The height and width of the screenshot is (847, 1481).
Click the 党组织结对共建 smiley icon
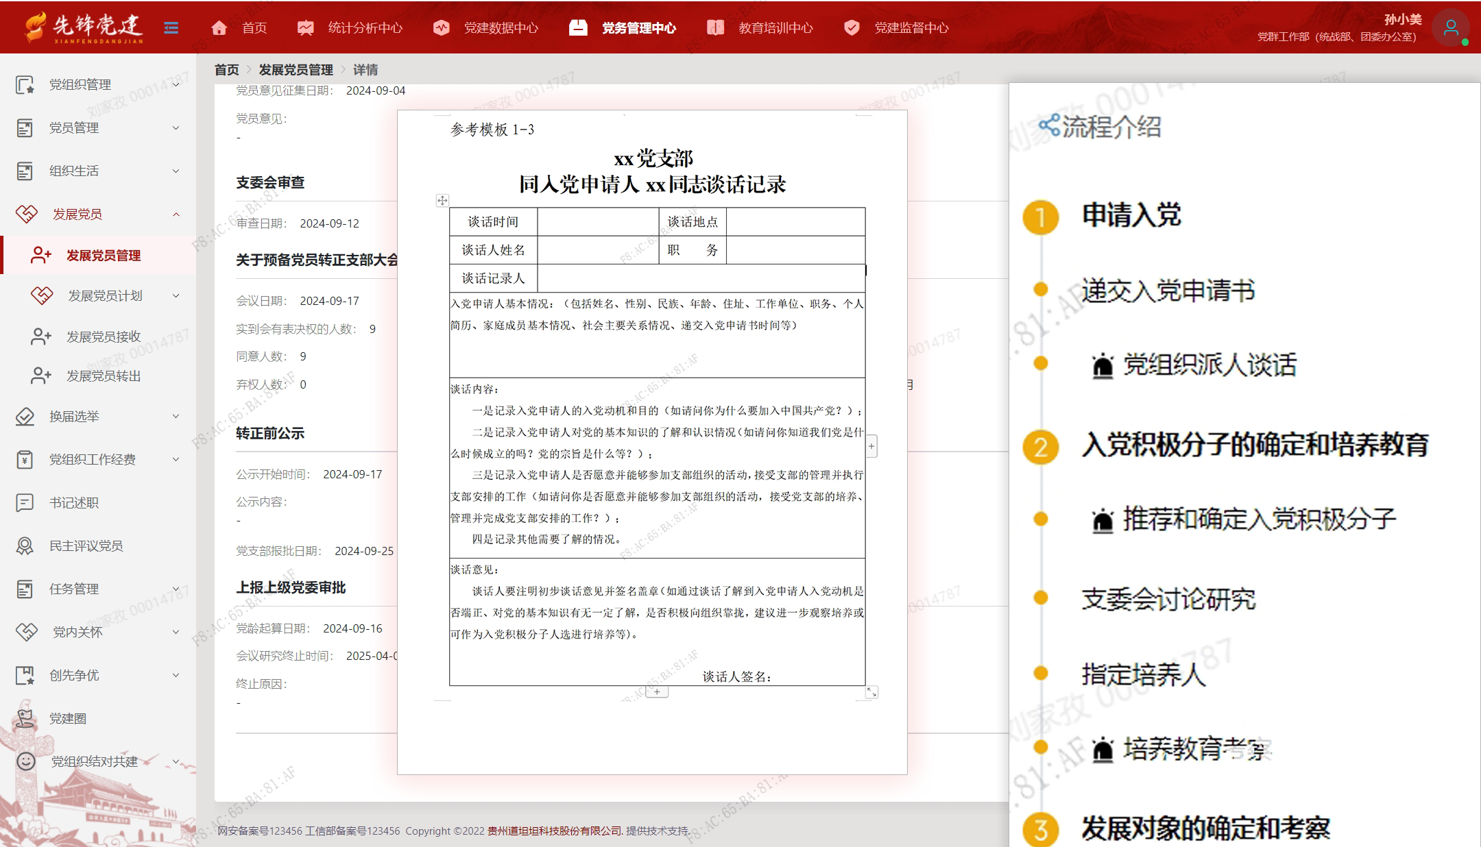point(26,761)
